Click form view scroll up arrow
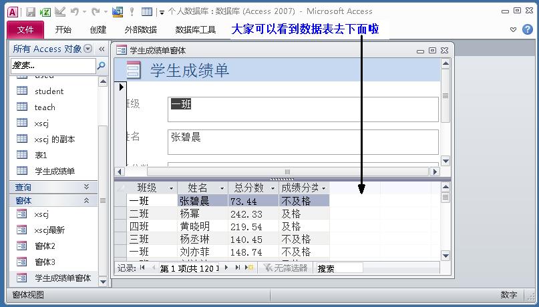The width and height of the screenshot is (539, 307). [445, 63]
